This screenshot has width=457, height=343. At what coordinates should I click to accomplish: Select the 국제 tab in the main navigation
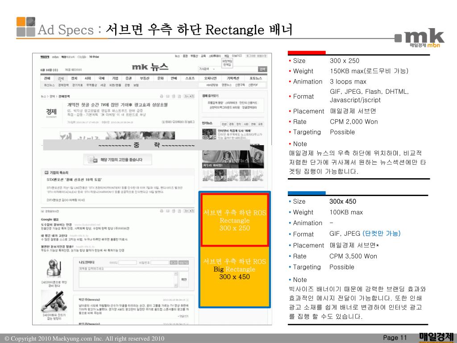coord(101,79)
